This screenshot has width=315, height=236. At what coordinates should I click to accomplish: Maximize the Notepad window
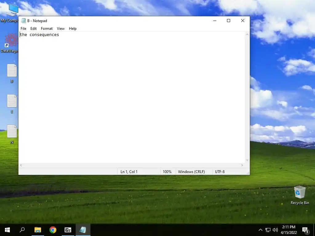229,21
